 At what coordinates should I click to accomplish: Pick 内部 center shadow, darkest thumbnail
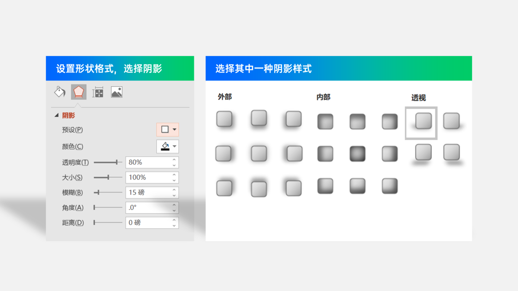357,154
